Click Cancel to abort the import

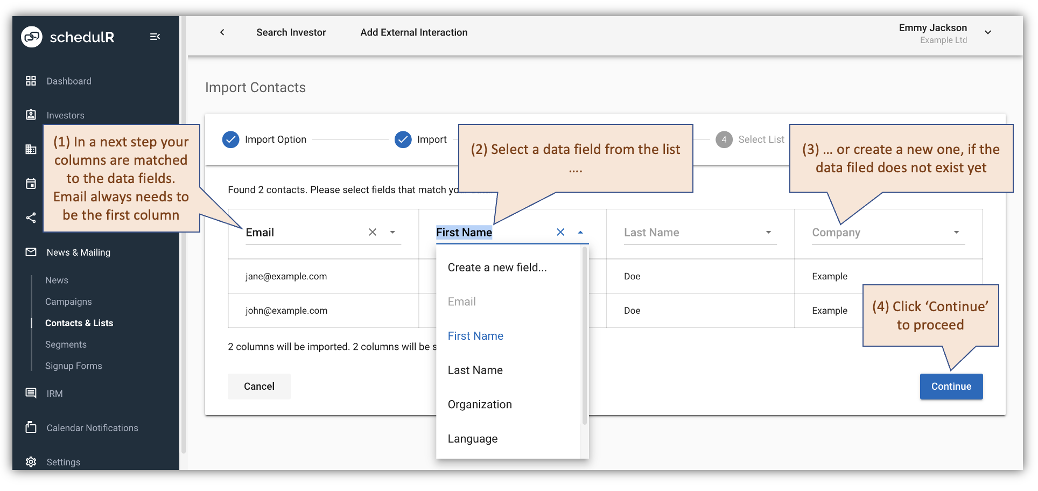pos(259,386)
